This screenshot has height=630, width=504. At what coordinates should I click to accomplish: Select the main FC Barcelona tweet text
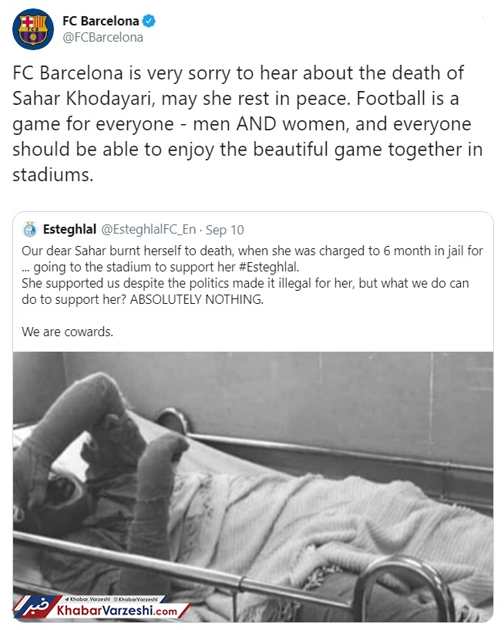pyautogui.click(x=248, y=123)
